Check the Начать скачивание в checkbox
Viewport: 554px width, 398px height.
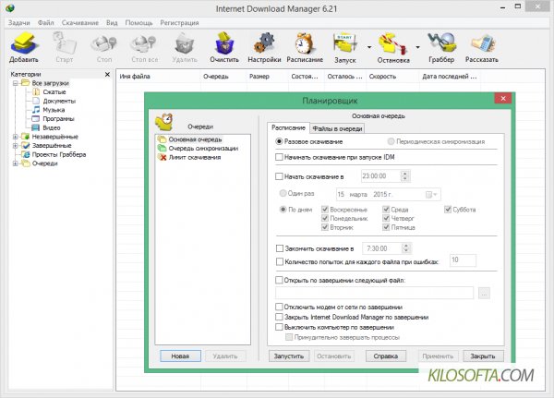pyautogui.click(x=279, y=176)
